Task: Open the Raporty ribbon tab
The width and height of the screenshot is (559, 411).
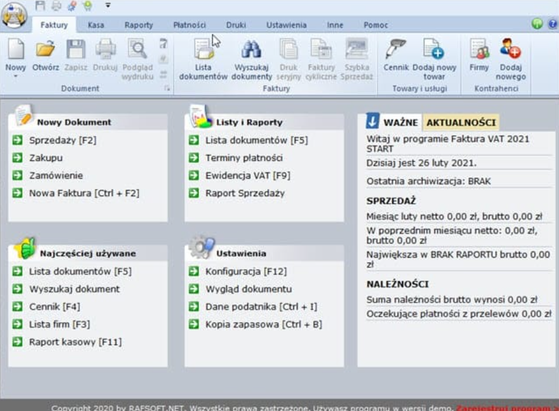Action: (x=139, y=25)
